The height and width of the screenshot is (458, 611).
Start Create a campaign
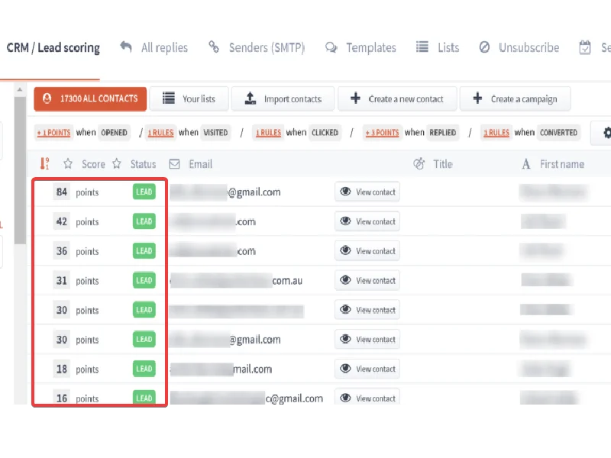pyautogui.click(x=515, y=99)
